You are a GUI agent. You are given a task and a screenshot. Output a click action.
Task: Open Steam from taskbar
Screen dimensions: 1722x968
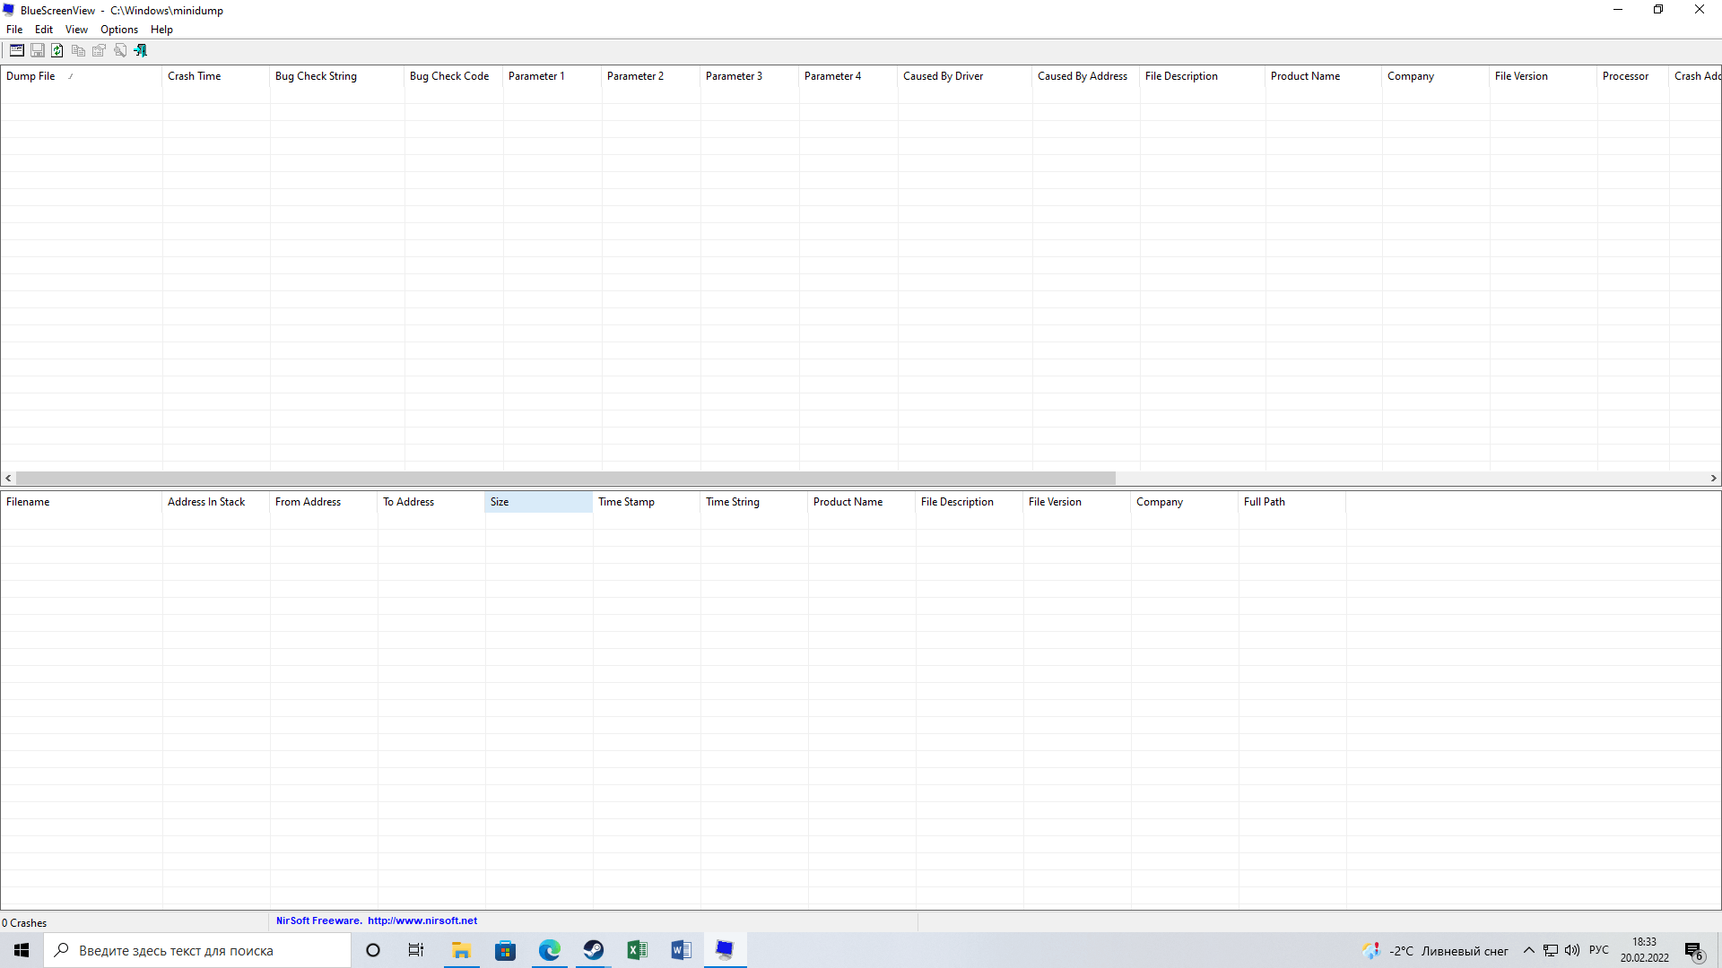coord(593,950)
